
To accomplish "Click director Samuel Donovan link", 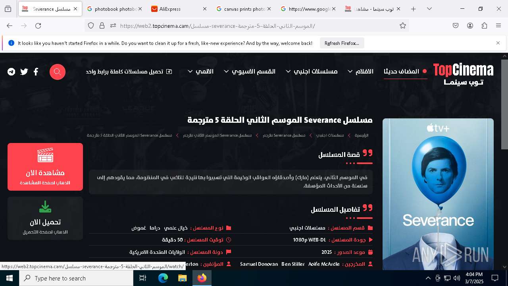I will click(x=259, y=264).
